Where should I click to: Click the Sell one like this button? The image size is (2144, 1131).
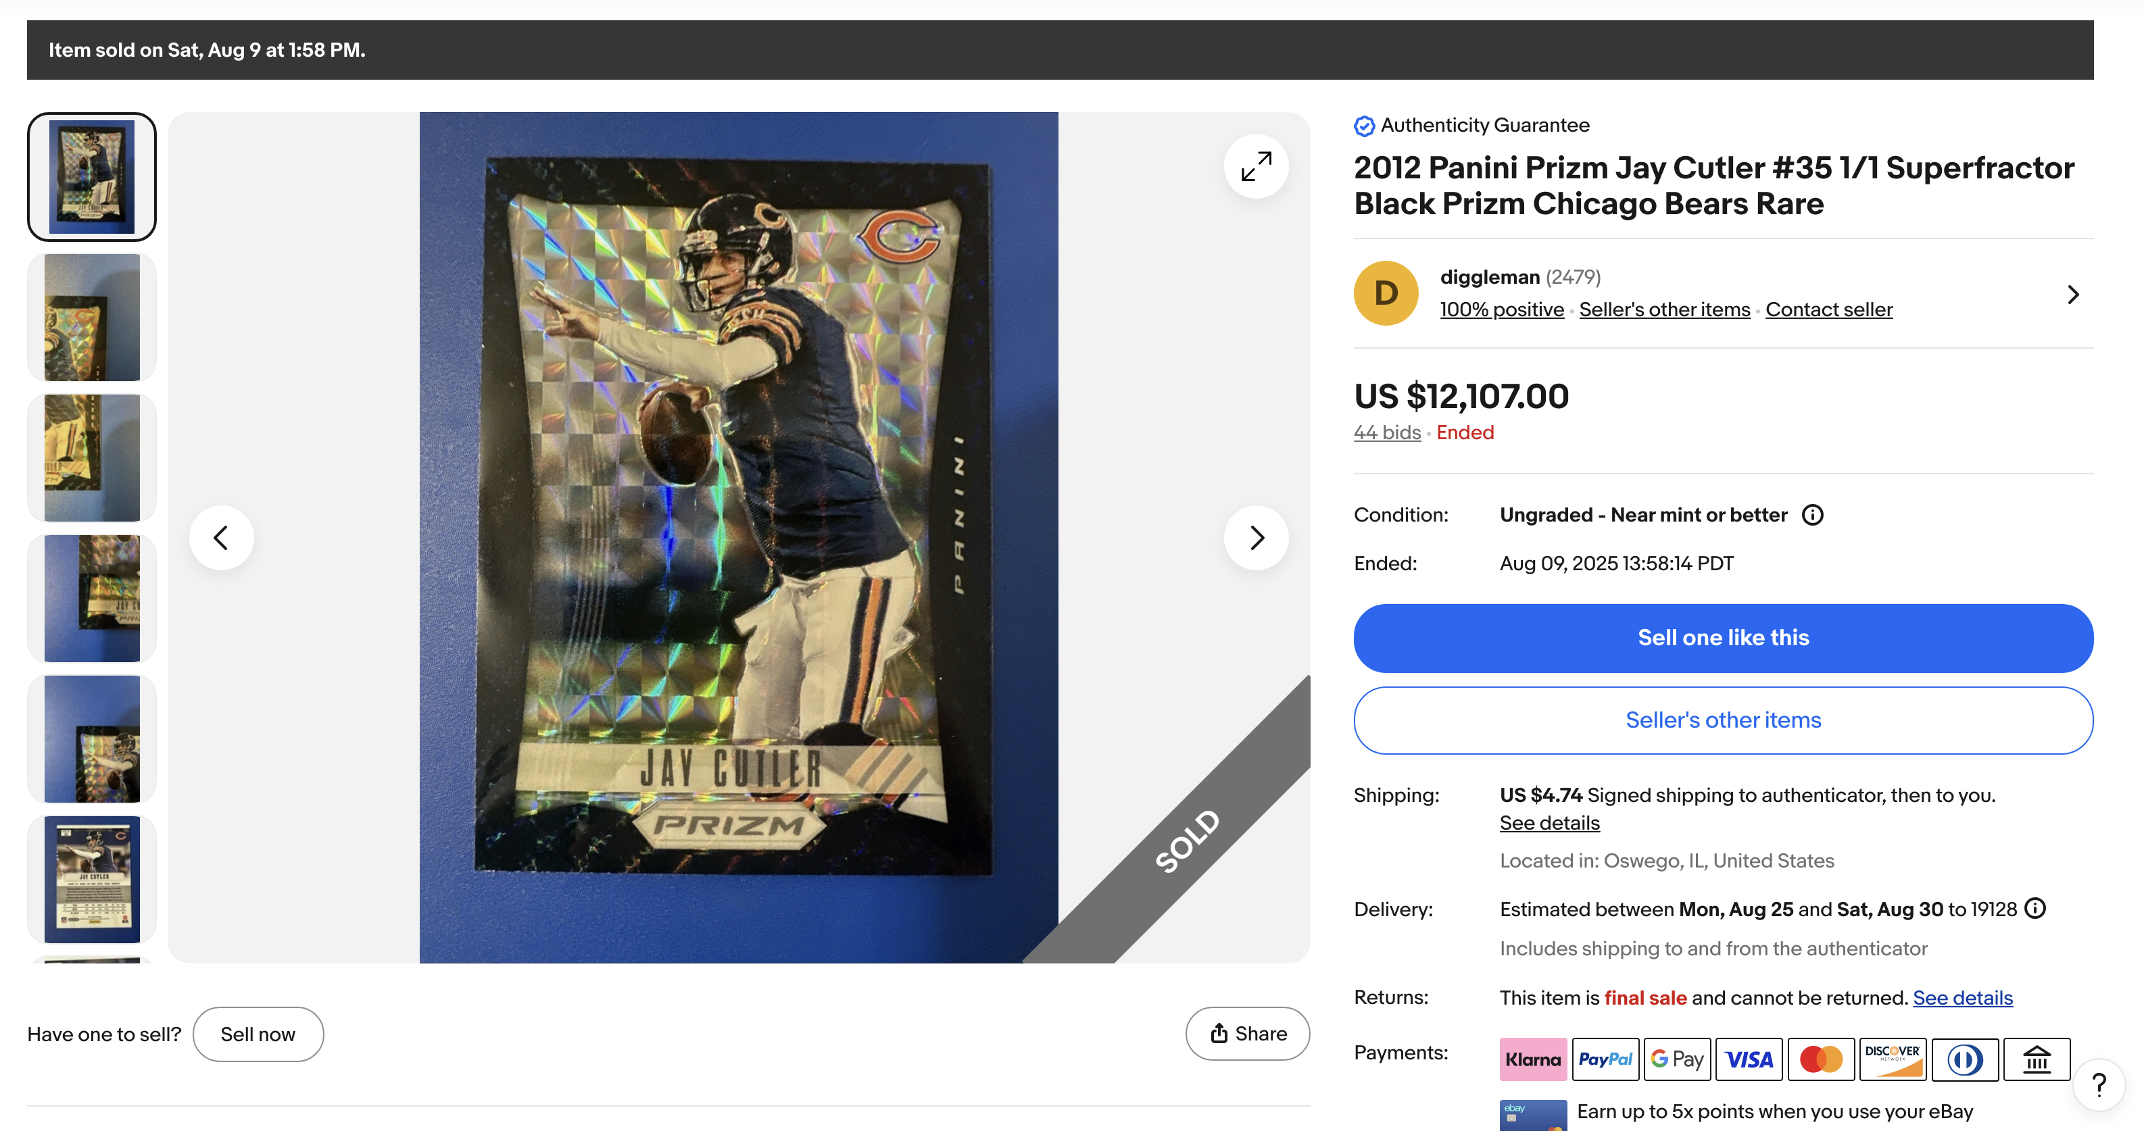coord(1723,638)
